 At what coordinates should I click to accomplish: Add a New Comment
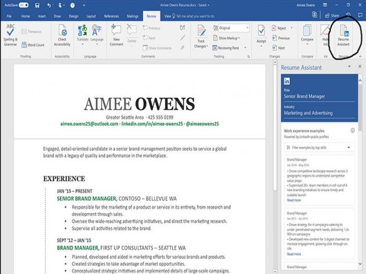tap(116, 35)
